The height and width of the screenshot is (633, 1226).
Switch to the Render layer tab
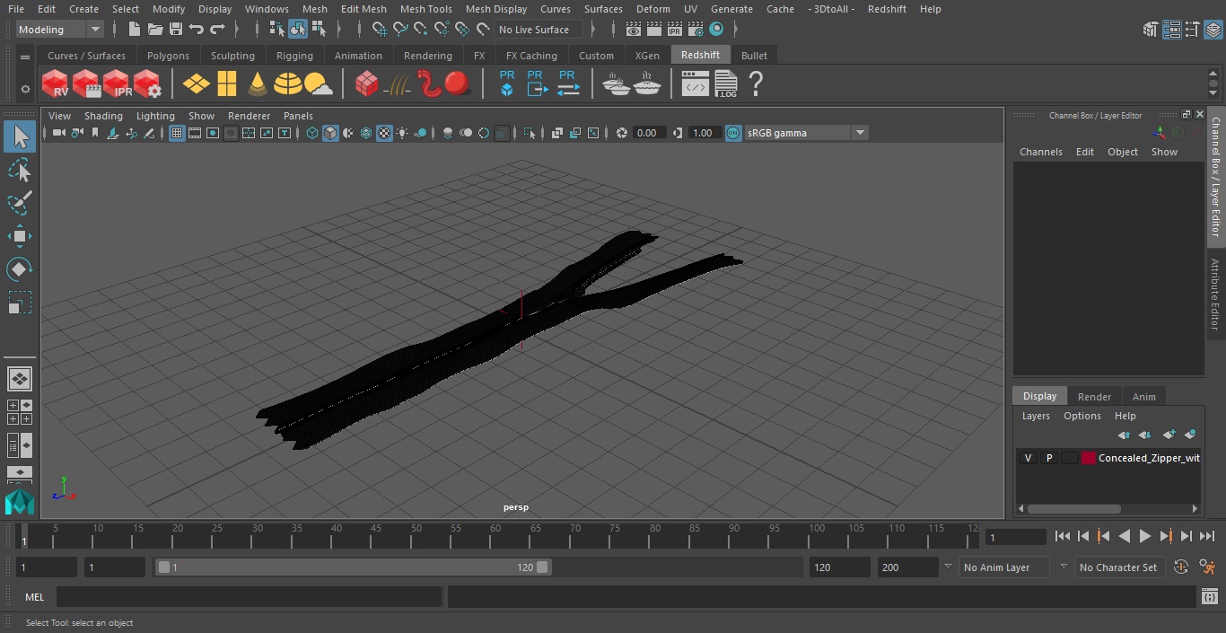(1094, 397)
